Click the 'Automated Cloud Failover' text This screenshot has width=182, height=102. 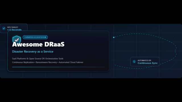tap(71, 62)
